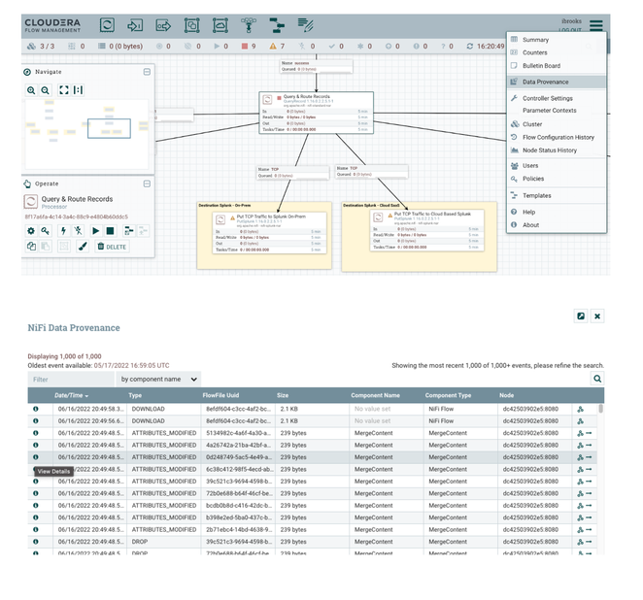Zoom in on the Navigate panel

[31, 90]
